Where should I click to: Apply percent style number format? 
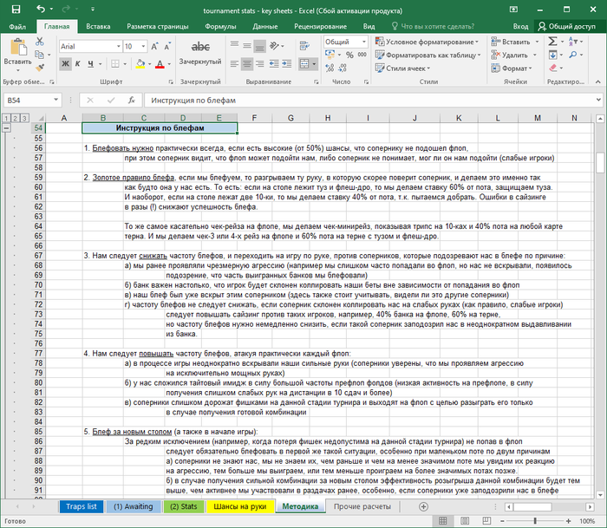(349, 55)
